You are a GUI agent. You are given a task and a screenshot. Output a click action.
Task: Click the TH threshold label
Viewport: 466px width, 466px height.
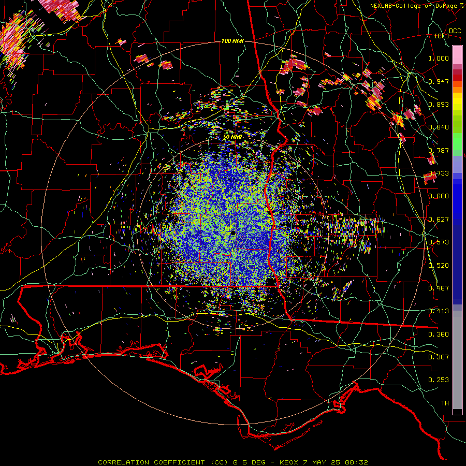pyautogui.click(x=445, y=403)
